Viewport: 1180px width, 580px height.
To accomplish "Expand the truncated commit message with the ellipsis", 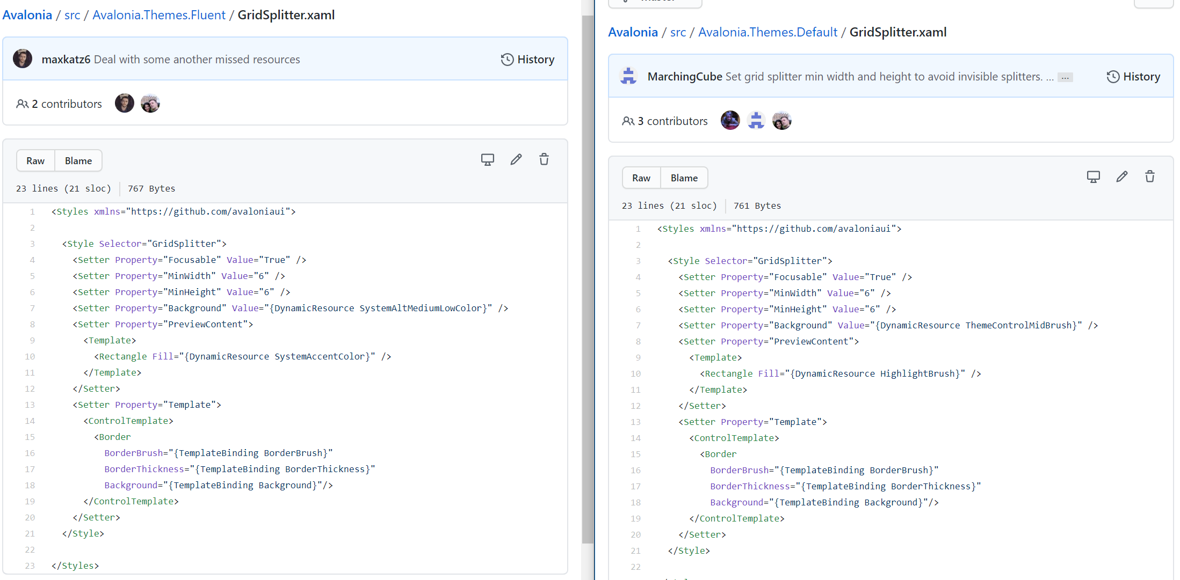I will pos(1065,77).
